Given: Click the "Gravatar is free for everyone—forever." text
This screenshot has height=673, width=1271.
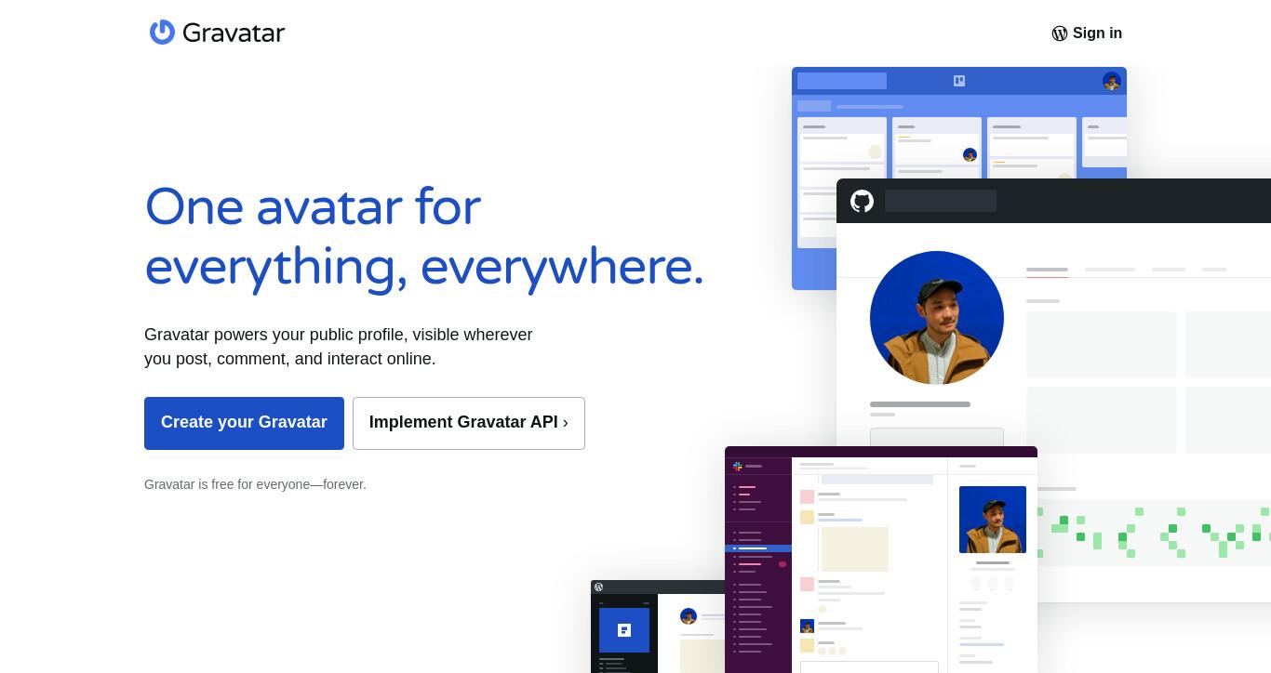Looking at the screenshot, I should click(x=255, y=484).
